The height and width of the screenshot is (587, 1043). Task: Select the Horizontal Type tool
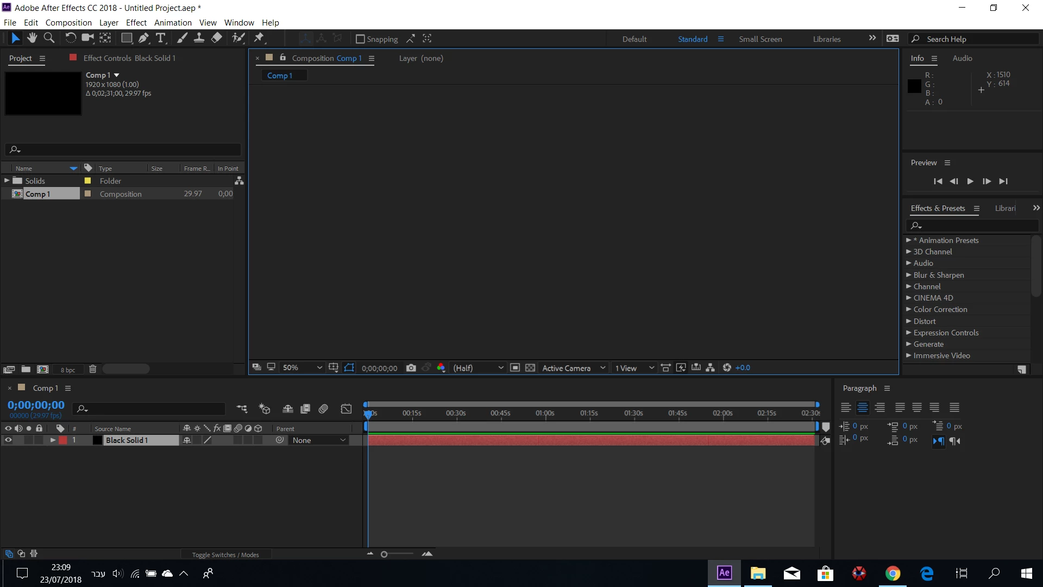[160, 38]
